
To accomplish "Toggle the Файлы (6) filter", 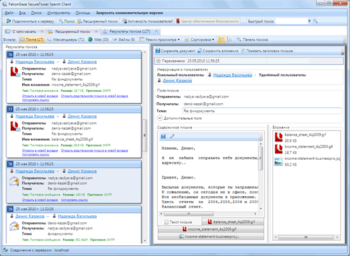I will 123,39.
